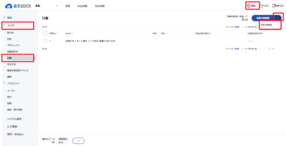Viewport: 286px width, 146px height.
Task: Sort by 管理No. column arrow
Action: coord(58,33)
